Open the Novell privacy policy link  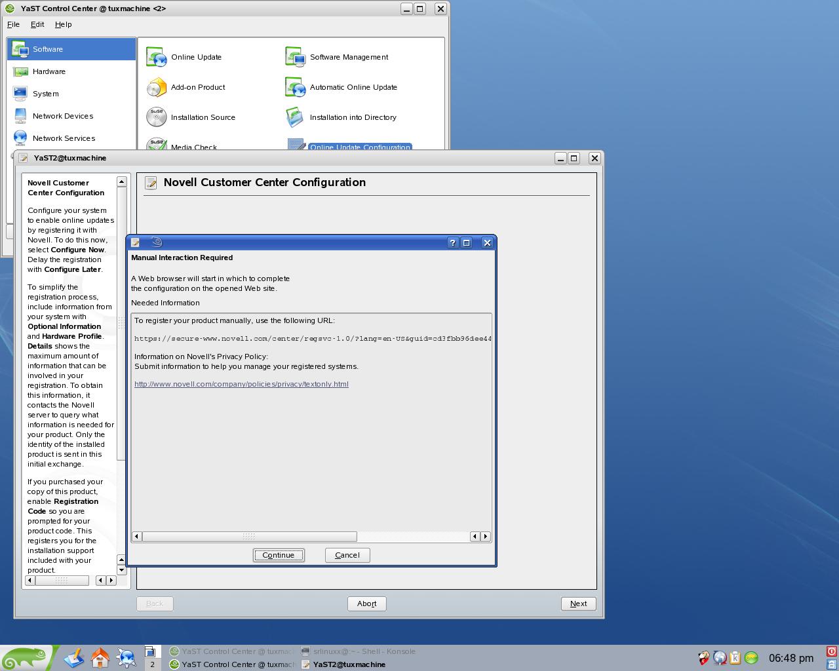pos(241,384)
